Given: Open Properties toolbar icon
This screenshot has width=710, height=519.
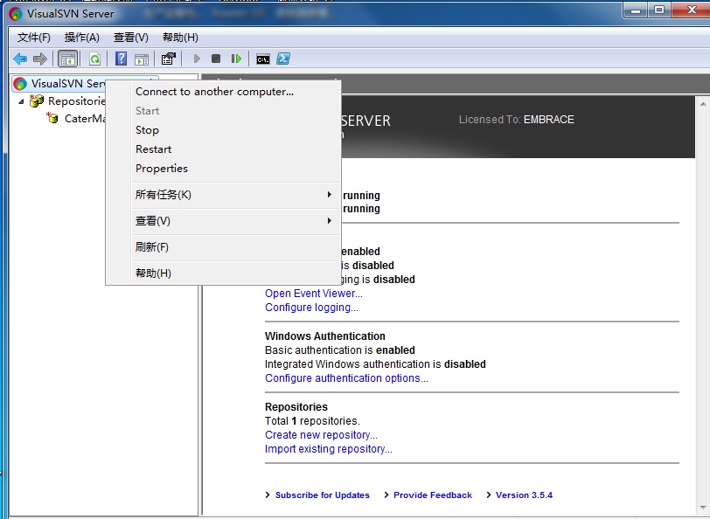Looking at the screenshot, I should (168, 59).
